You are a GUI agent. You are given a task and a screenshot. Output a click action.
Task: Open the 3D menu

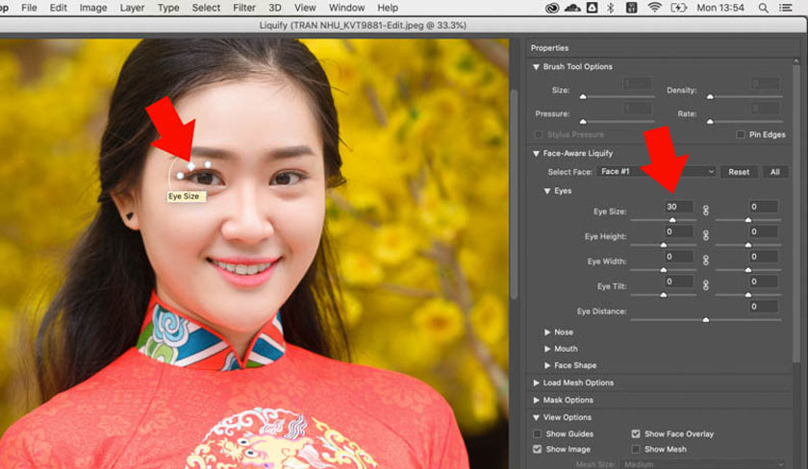(x=275, y=8)
